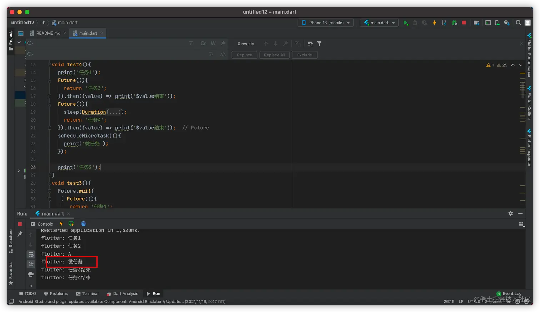Viewport: 540px width, 312px height.
Task: Switch to the README.md editor tab
Action: 48,33
